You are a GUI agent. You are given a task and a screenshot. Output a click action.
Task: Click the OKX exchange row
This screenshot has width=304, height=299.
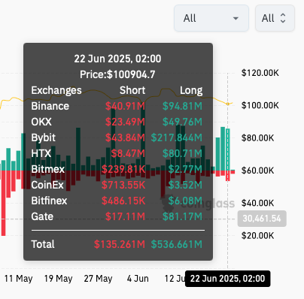tap(117, 122)
